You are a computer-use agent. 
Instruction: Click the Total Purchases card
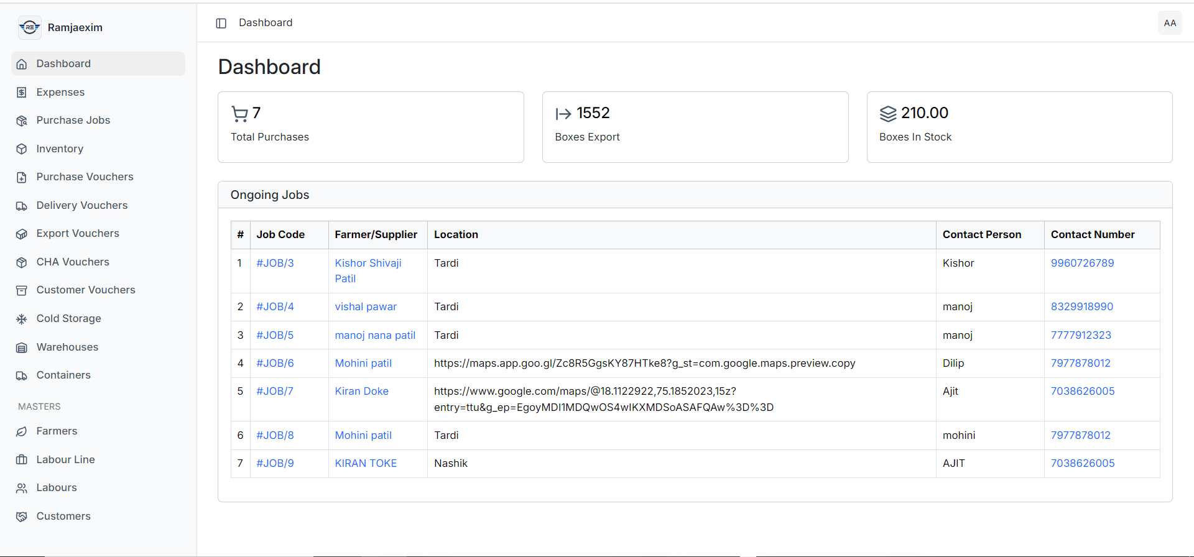[x=371, y=127]
